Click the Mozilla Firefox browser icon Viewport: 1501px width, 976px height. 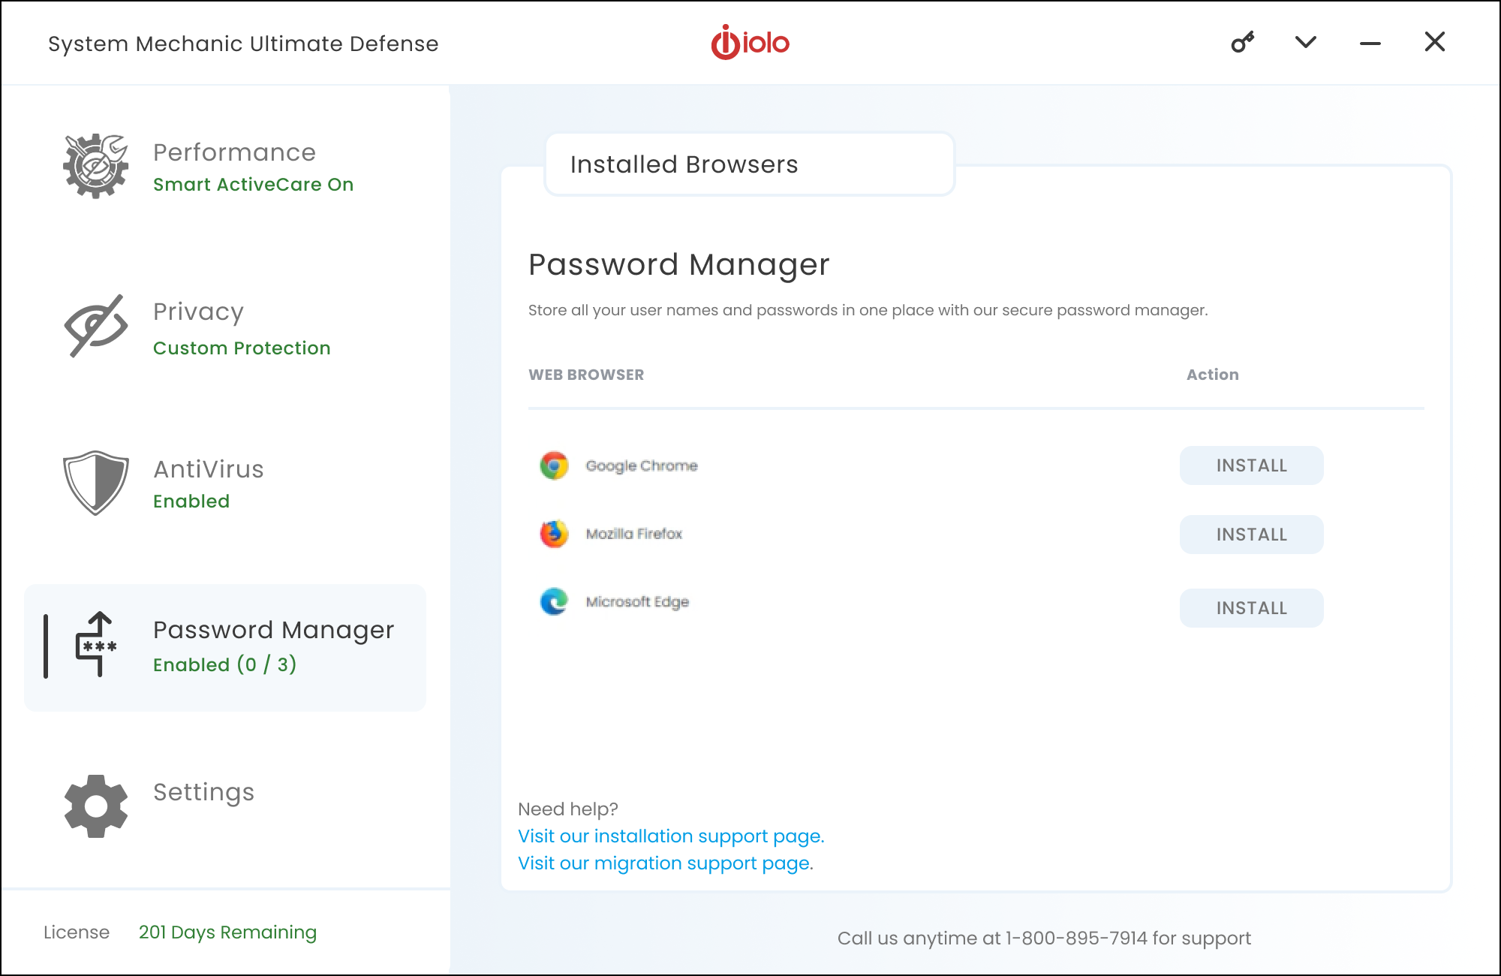click(554, 534)
